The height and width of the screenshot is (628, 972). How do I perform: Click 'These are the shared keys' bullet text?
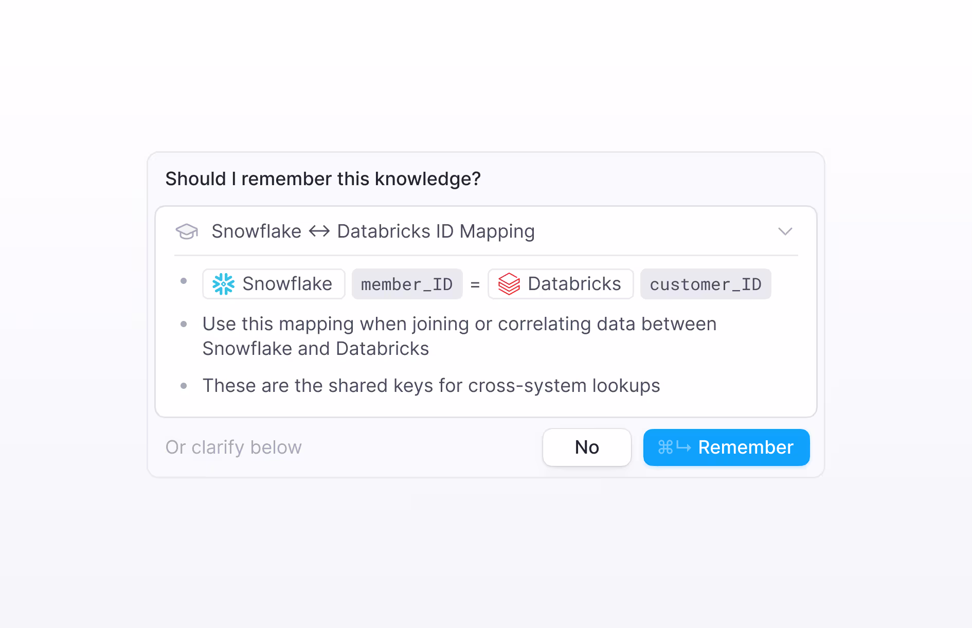431,386
